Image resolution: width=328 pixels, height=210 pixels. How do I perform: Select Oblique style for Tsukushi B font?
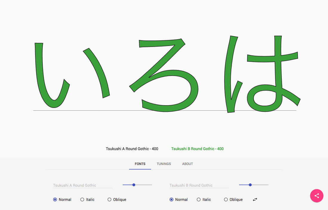[226, 200]
